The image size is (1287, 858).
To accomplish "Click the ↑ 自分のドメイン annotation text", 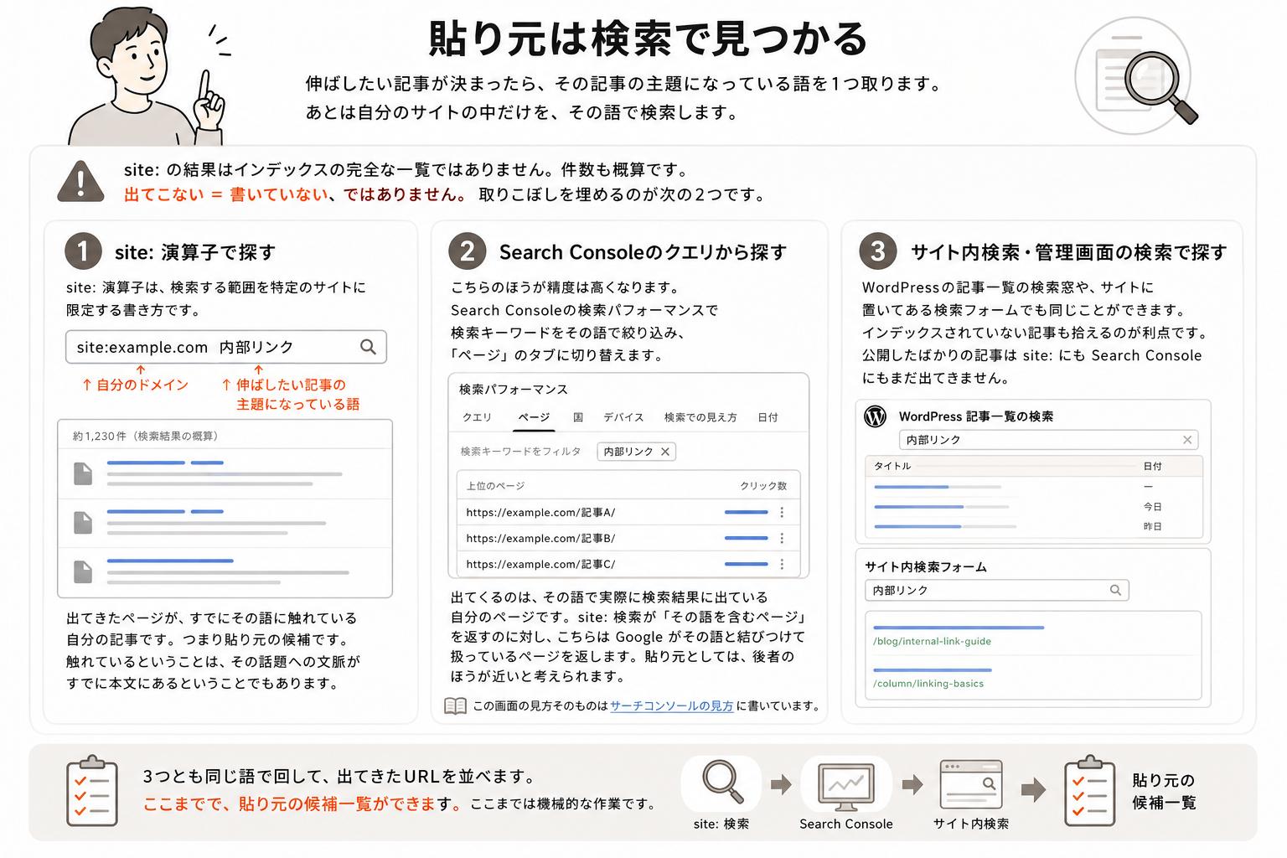I will pyautogui.click(x=135, y=385).
